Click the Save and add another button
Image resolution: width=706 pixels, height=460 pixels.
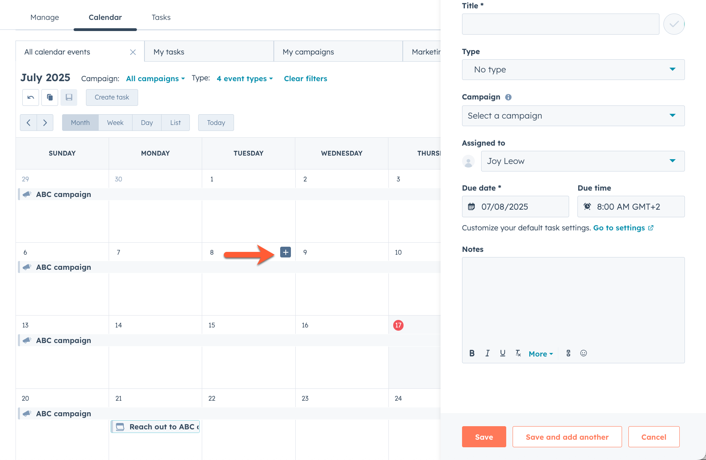[567, 437]
